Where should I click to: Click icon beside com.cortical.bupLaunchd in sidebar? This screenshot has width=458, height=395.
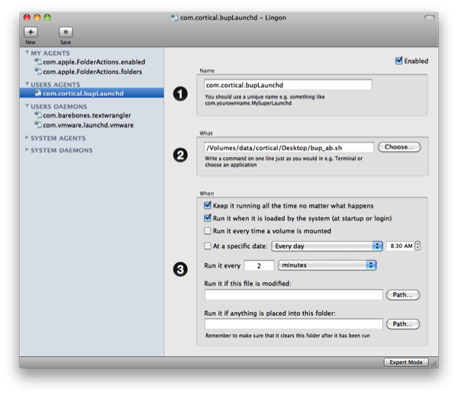(x=38, y=93)
